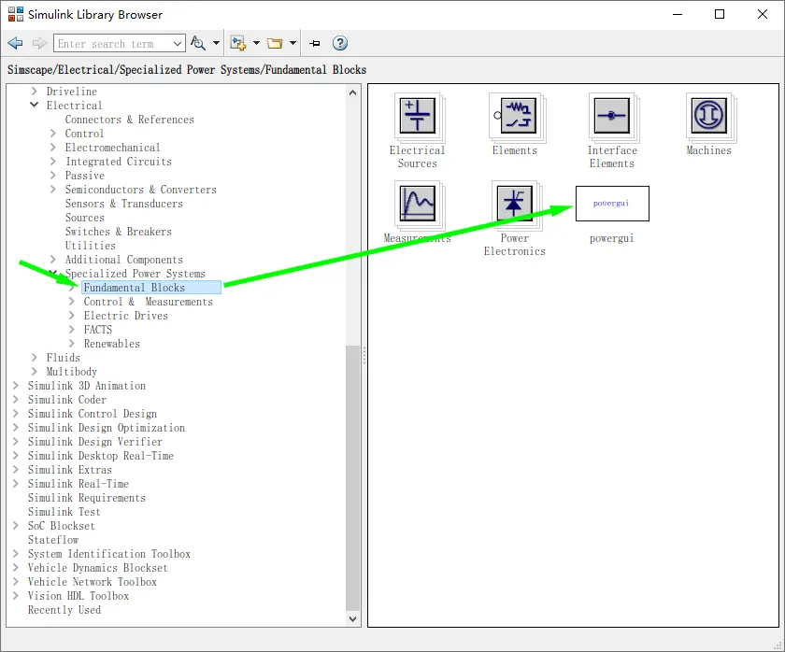Select Utilities in the tree
Screen dimensions: 785x652
tap(90, 246)
